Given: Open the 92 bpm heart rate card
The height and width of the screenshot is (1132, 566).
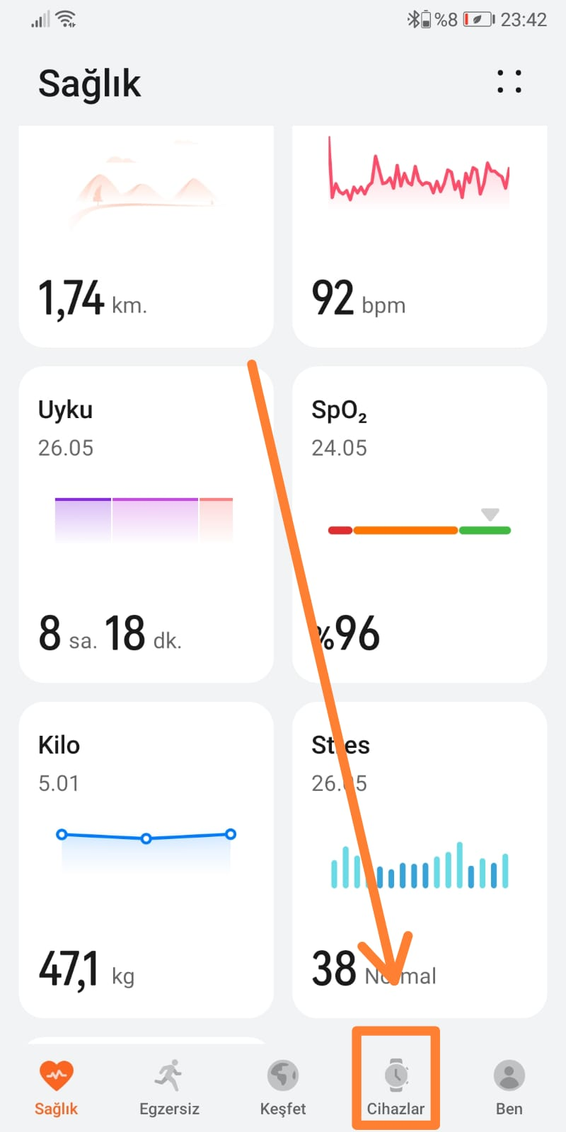Looking at the screenshot, I should pyautogui.click(x=420, y=237).
